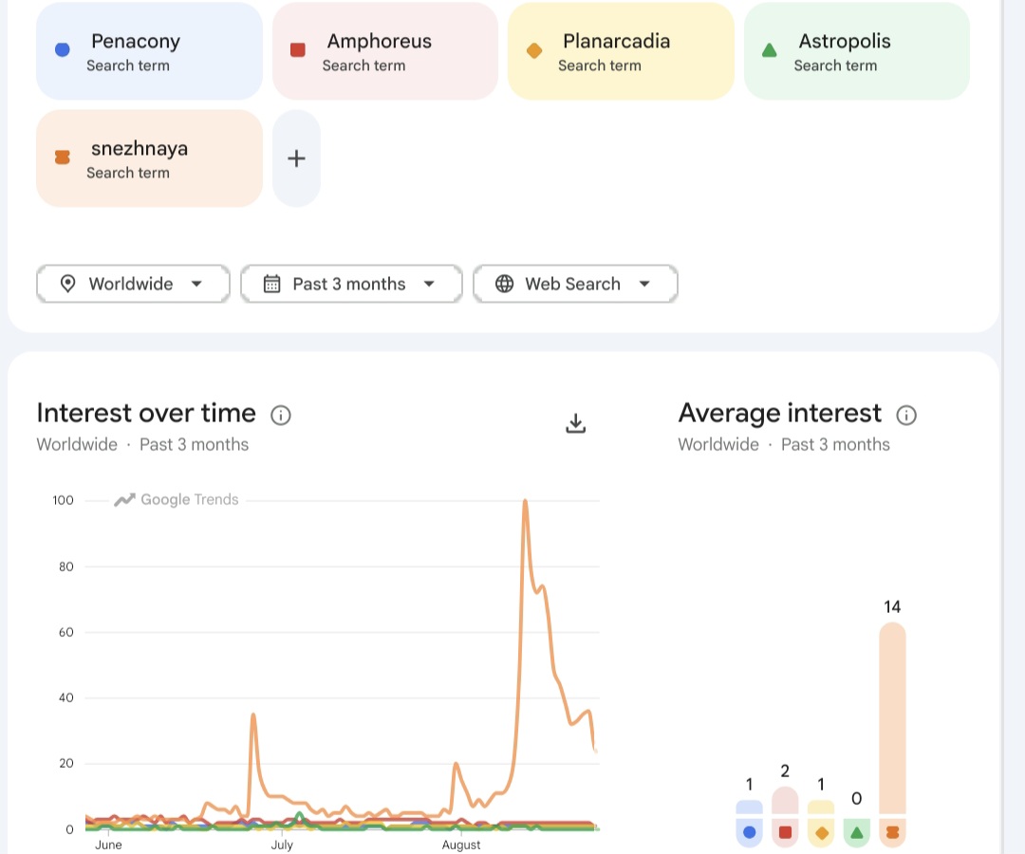Click the red square icon beside Amphoreus
This screenshot has height=854, width=1025.
point(297,49)
